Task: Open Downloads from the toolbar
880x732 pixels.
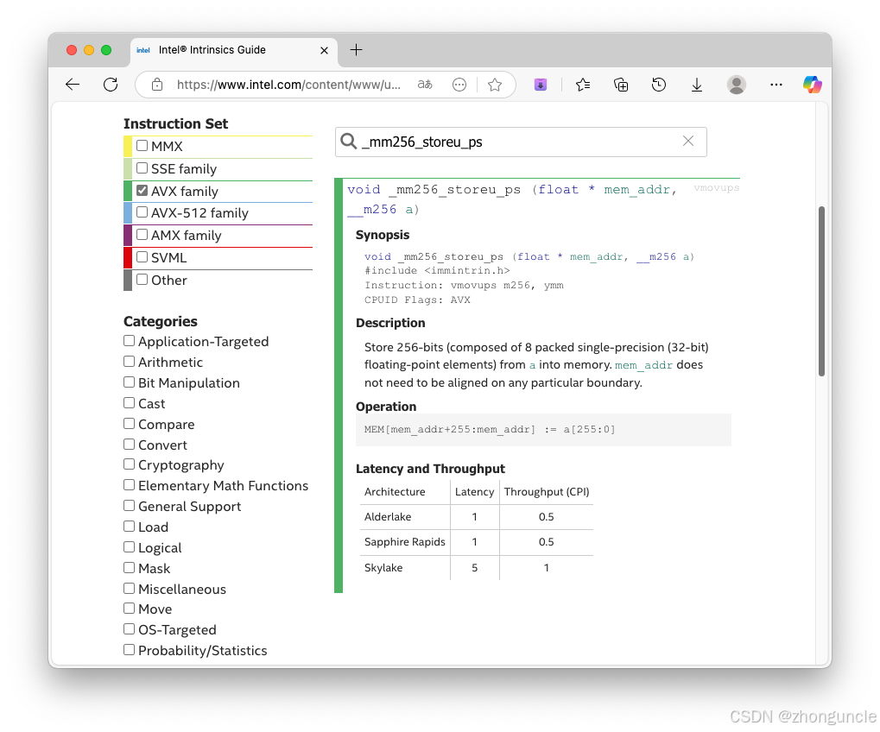Action: tap(696, 85)
